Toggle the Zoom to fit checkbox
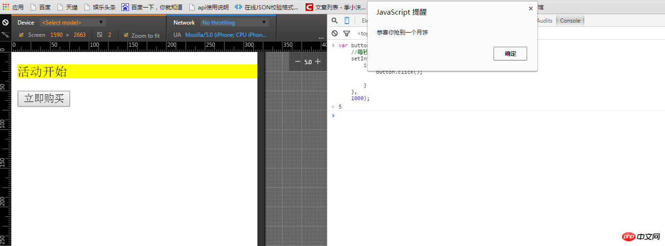This screenshot has height=246, width=665. [126, 35]
